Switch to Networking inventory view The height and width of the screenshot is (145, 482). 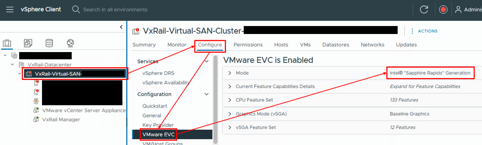point(71,43)
